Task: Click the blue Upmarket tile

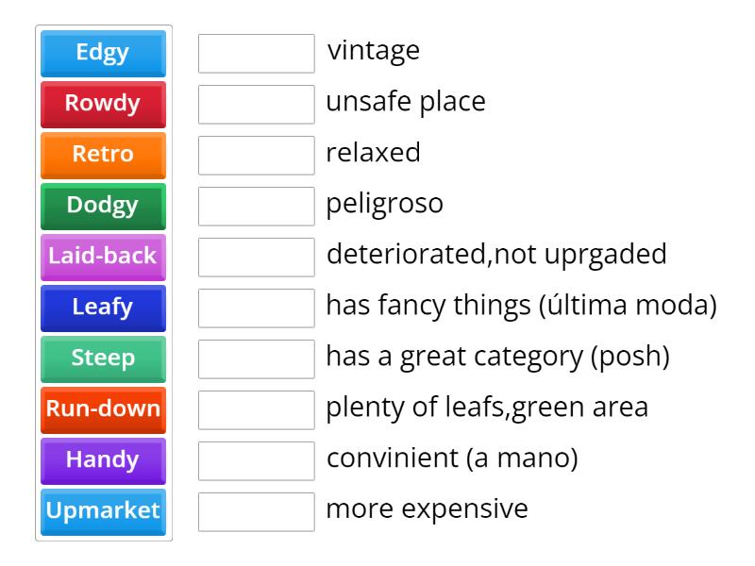Action: coord(103,511)
